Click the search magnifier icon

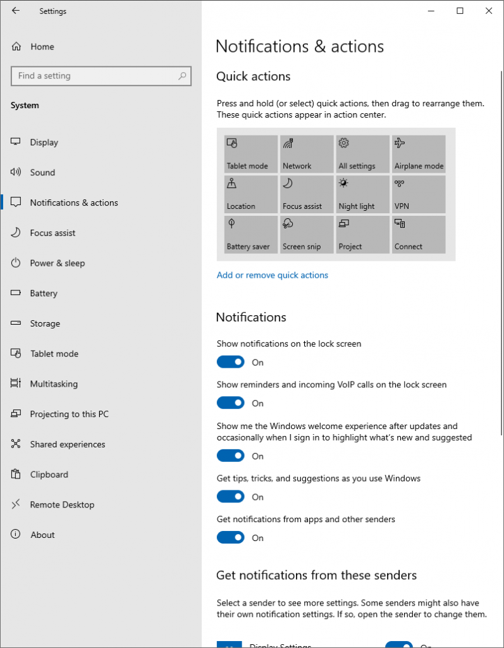click(x=181, y=76)
